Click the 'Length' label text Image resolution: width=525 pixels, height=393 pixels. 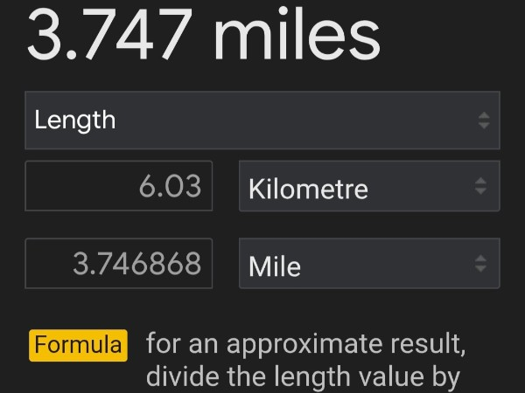point(75,120)
